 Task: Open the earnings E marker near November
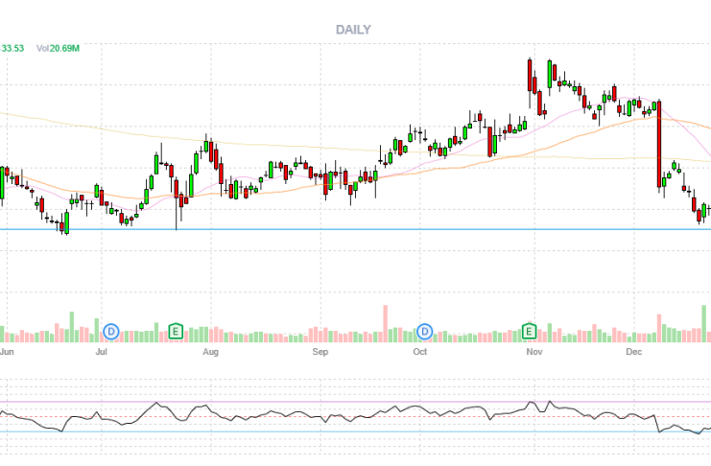pyautogui.click(x=529, y=332)
